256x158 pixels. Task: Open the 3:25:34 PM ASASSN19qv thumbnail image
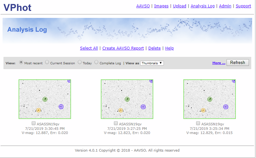point(210,99)
